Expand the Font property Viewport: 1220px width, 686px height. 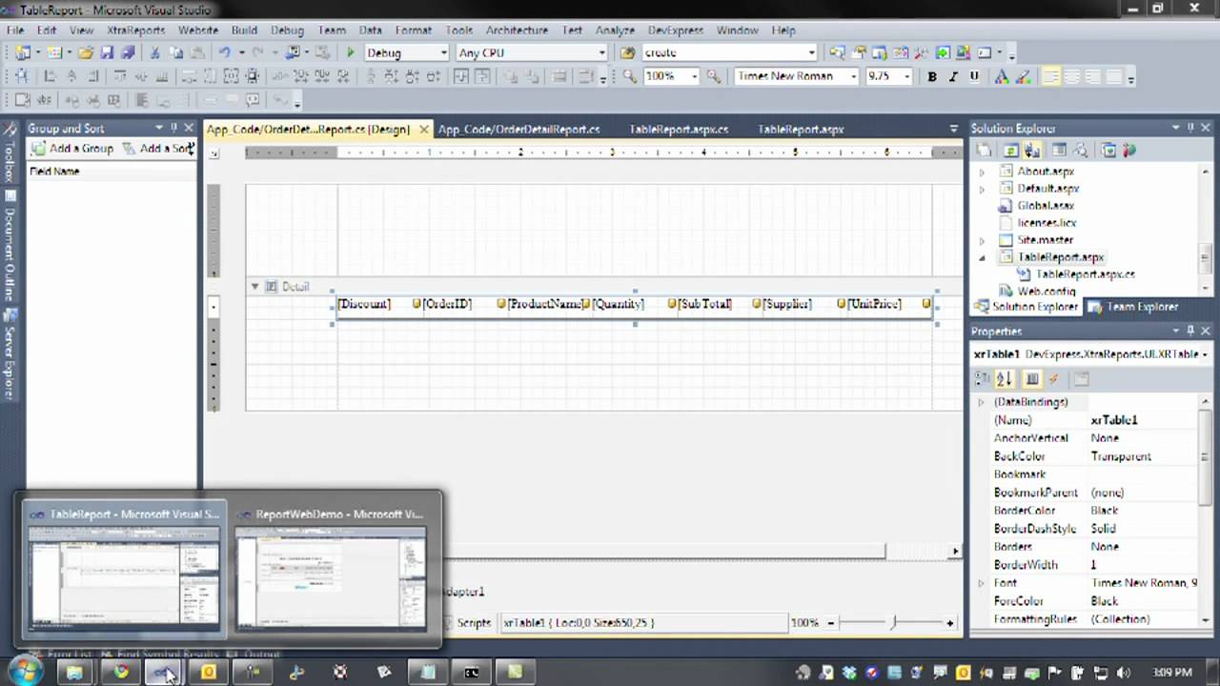(x=981, y=583)
